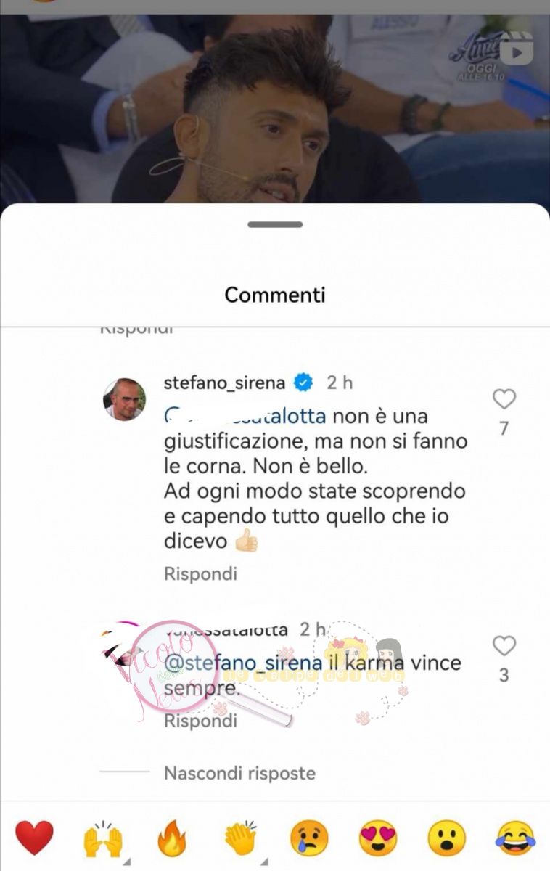Send the fire emoji reaction
The height and width of the screenshot is (871, 550).
172,839
